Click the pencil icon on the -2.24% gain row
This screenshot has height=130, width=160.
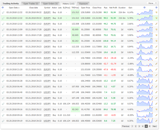point(156,58)
